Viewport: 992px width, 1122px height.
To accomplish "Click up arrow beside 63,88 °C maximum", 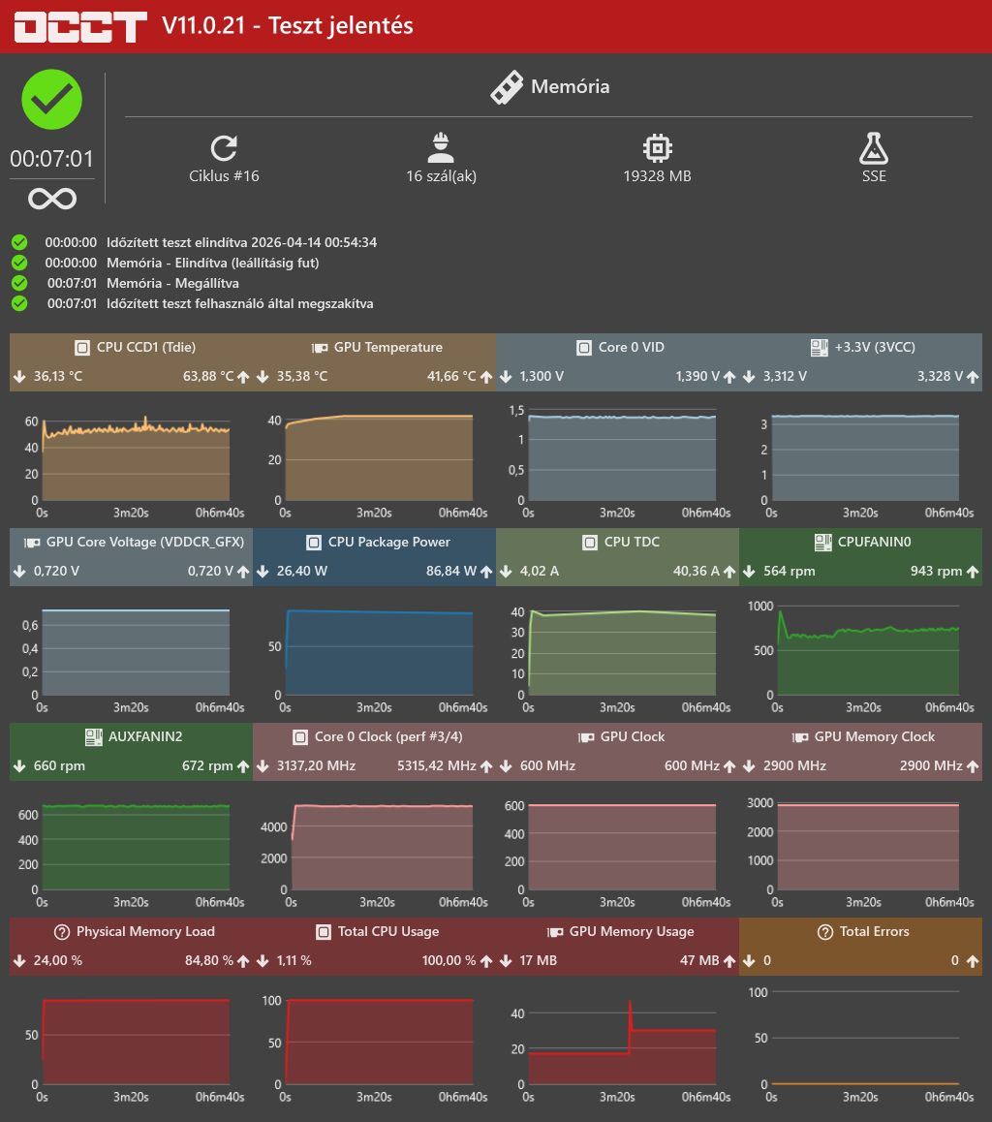I will click(x=243, y=377).
